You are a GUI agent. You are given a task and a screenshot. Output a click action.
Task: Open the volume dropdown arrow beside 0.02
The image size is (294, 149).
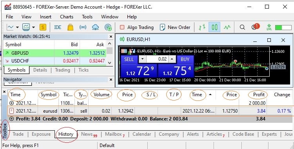coord(143,59)
